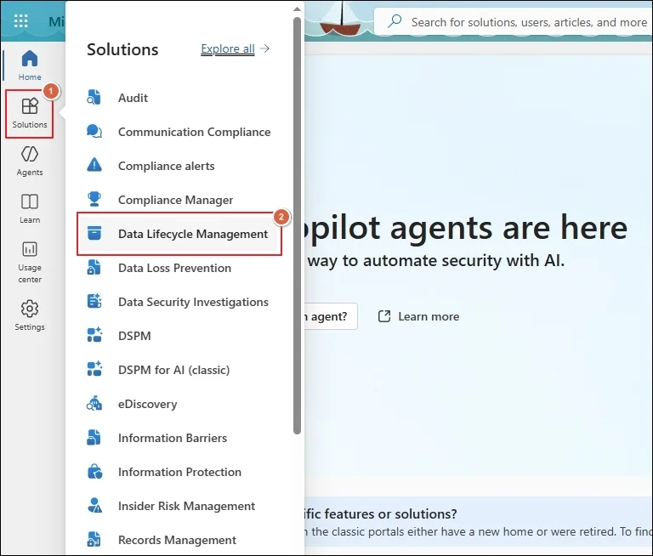
Task: Click the Communication Compliance chat icon
Action: tap(94, 132)
